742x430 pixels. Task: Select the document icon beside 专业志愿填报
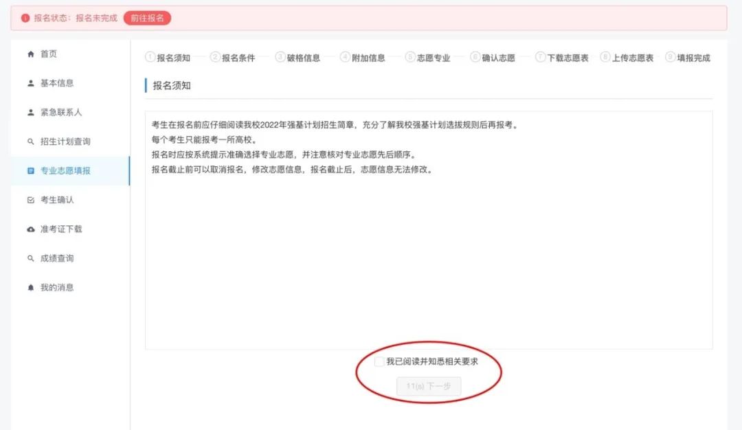[x=30, y=171]
